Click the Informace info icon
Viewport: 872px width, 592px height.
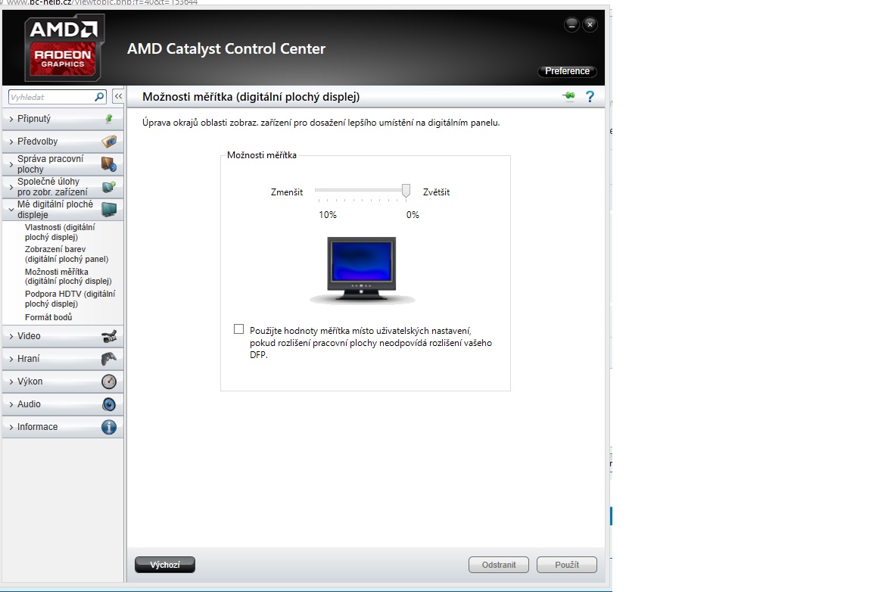109,427
